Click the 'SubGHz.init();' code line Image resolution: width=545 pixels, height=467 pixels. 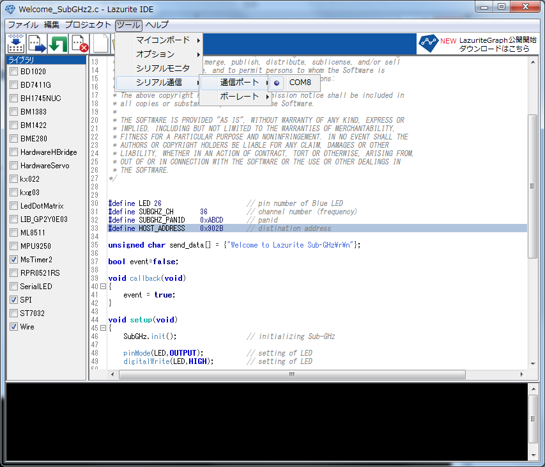coord(150,336)
